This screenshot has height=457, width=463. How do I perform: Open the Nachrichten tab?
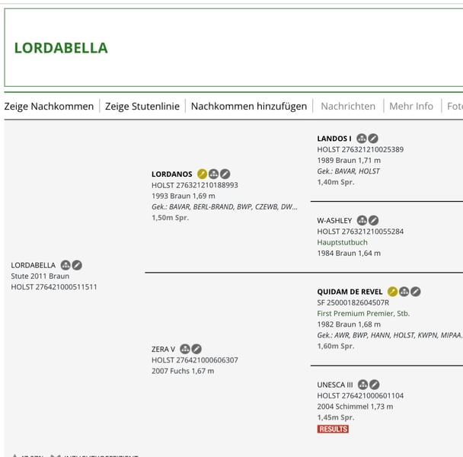[348, 106]
